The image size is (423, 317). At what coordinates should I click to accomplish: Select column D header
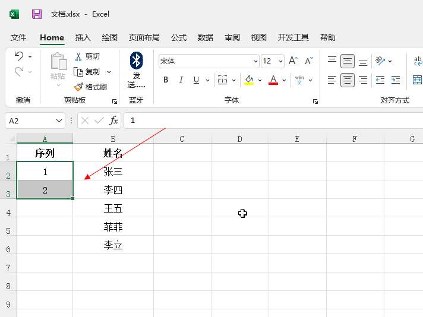(239, 139)
